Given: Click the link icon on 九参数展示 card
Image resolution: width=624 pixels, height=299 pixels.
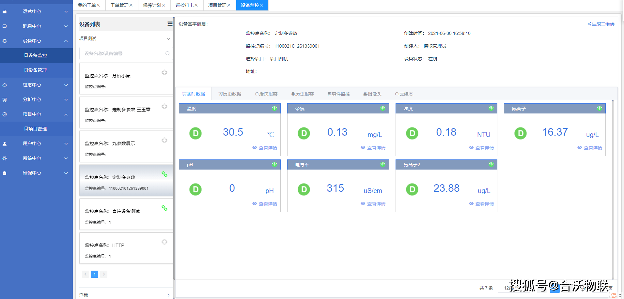Looking at the screenshot, I should click(x=164, y=140).
